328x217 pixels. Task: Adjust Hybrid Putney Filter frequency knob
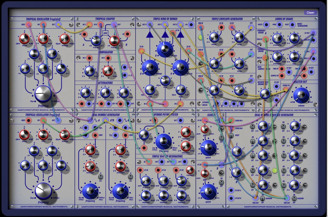click(164, 141)
